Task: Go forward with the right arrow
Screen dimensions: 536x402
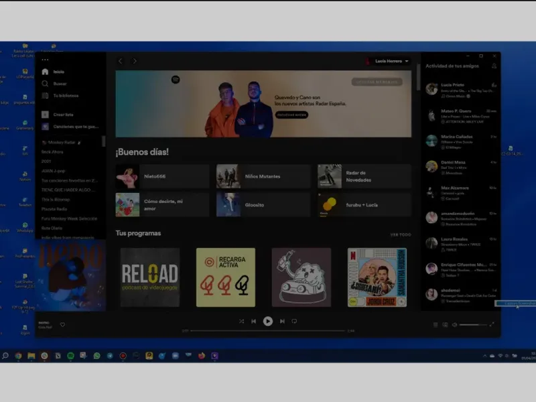Action: (134, 61)
